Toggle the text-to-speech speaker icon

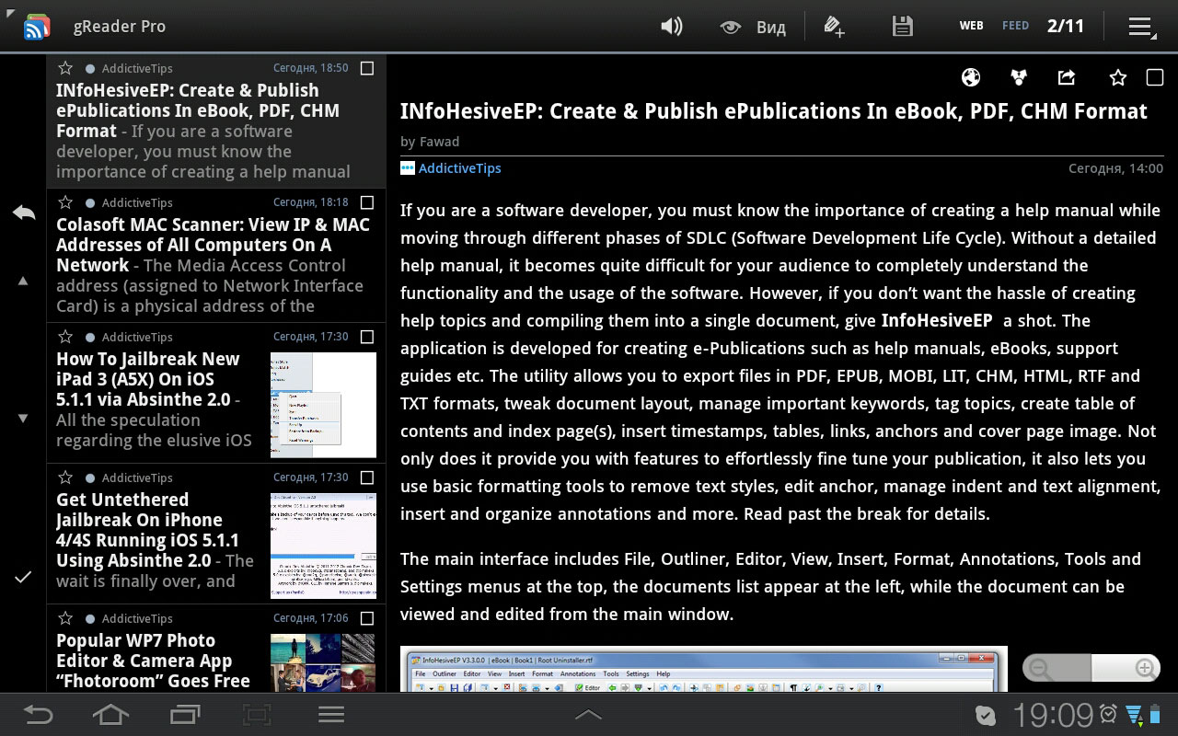click(x=672, y=27)
